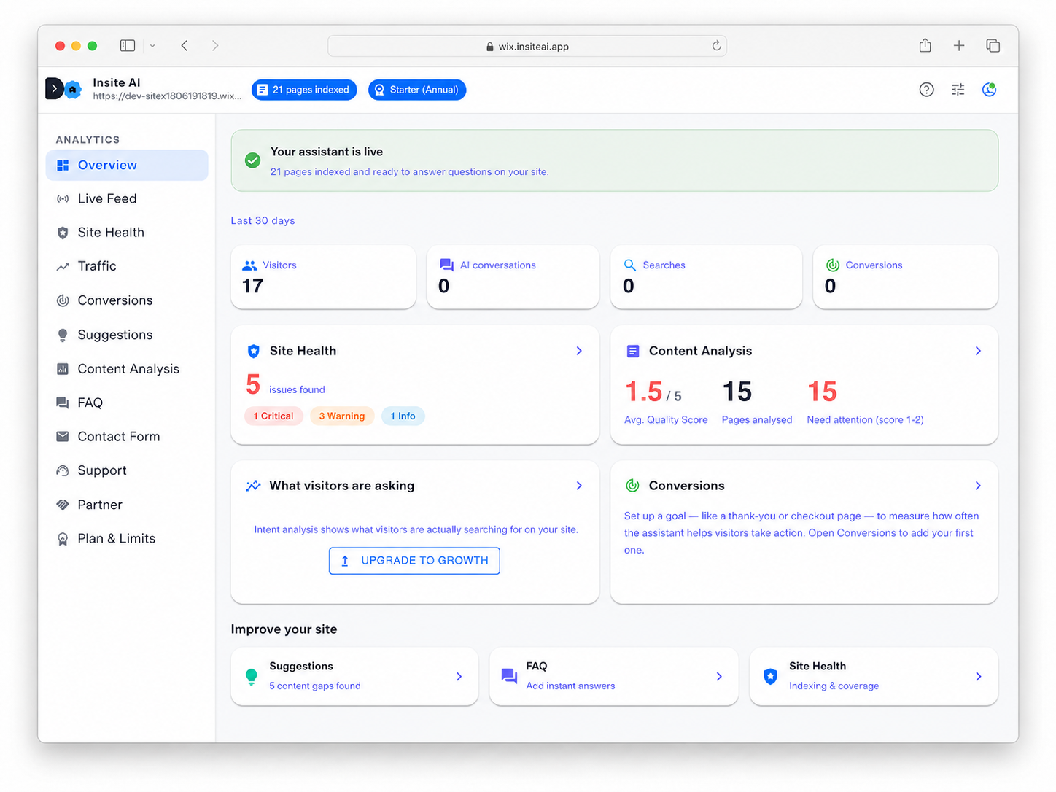Viewport: 1056px width, 792px height.
Task: Click the 1 Info issues pill
Action: (403, 416)
